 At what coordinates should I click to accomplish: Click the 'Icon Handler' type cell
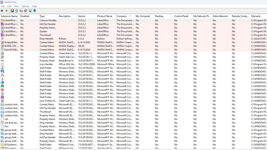[x=46, y=64]
